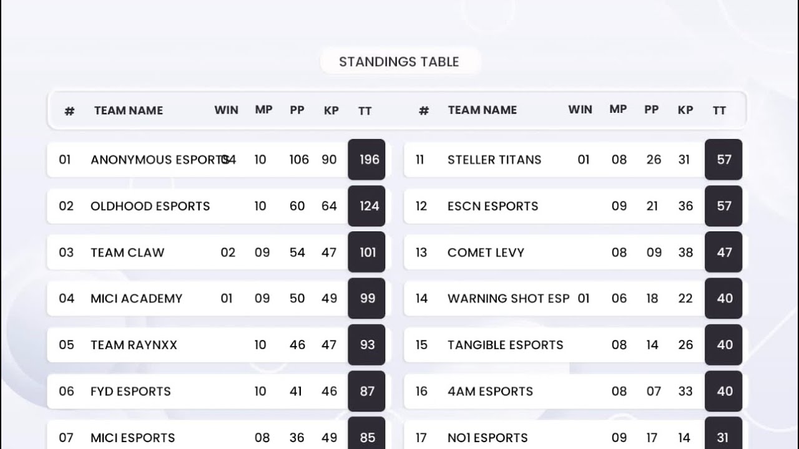This screenshot has height=449, width=799.
Task: Click COMET LEVY total 47 badge
Action: click(x=723, y=253)
